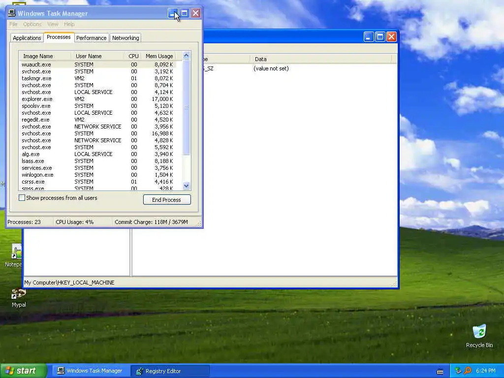Minimize the Windows Task Manager window

pos(173,13)
